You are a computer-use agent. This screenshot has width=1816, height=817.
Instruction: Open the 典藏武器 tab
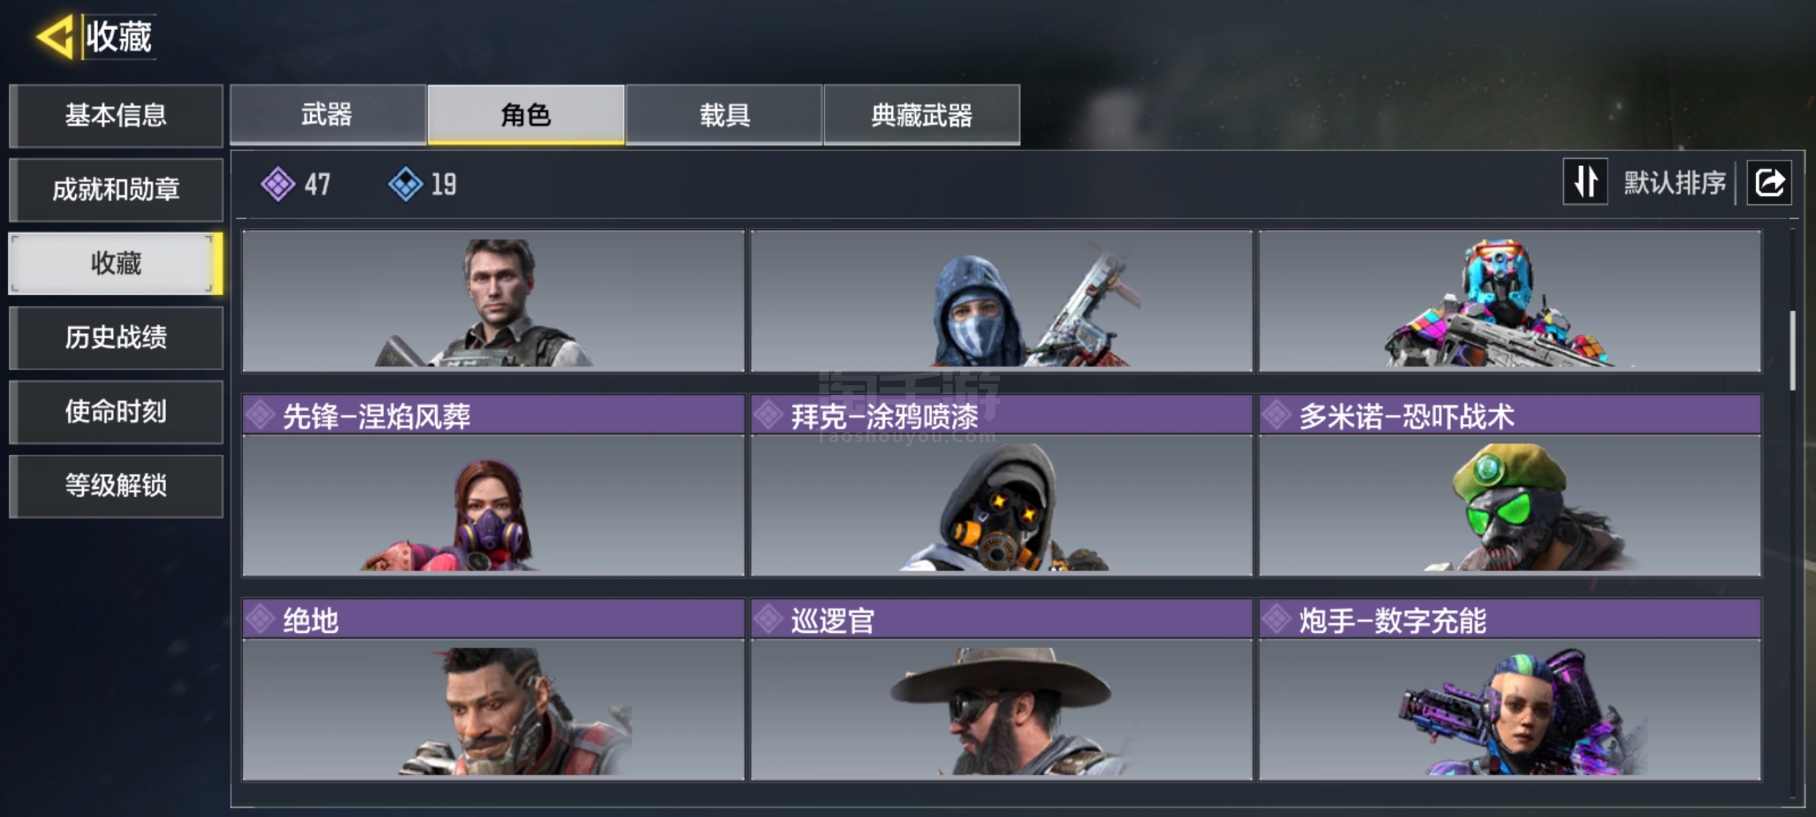pos(921,115)
